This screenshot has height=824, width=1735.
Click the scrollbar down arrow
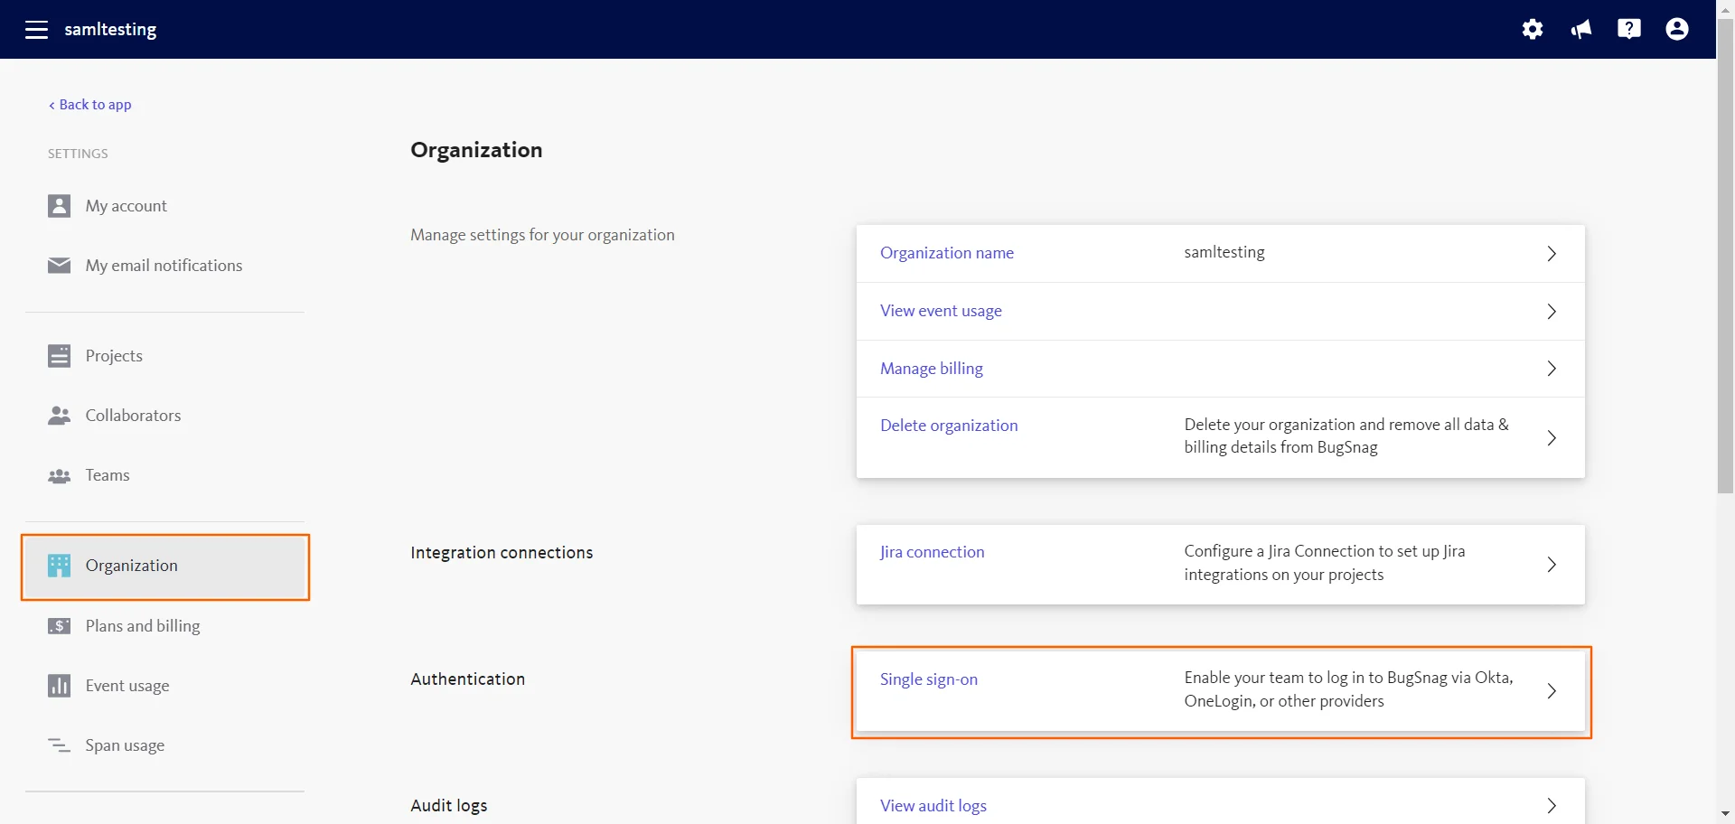coord(1725,815)
